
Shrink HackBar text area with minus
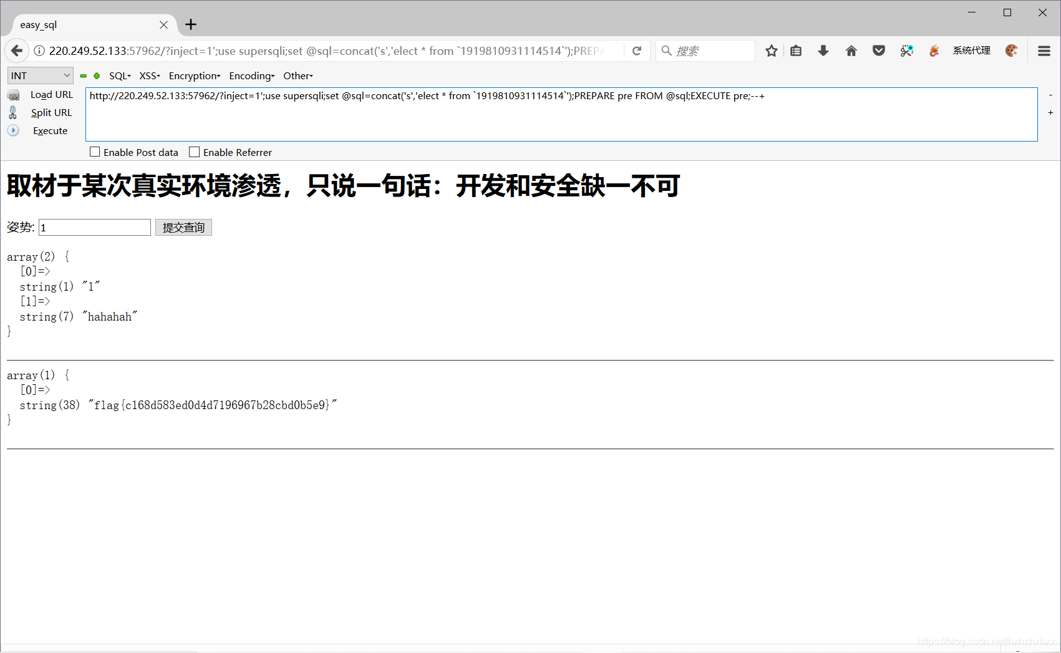[1050, 95]
